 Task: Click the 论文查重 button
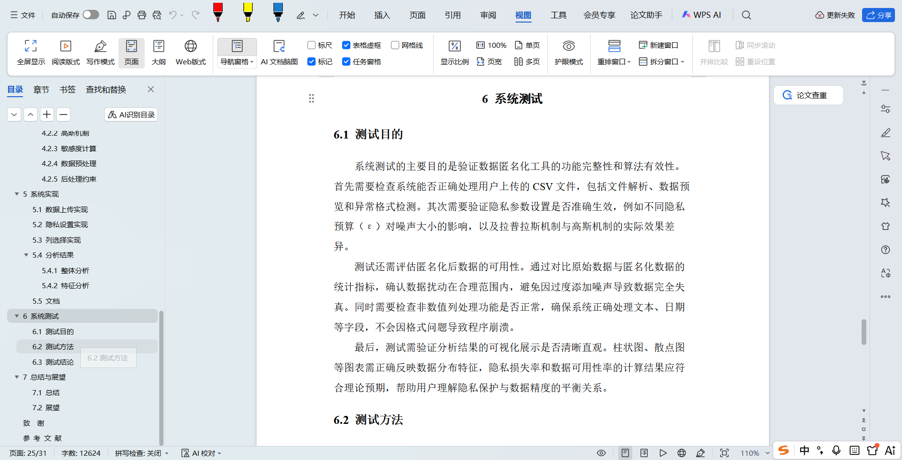point(808,95)
